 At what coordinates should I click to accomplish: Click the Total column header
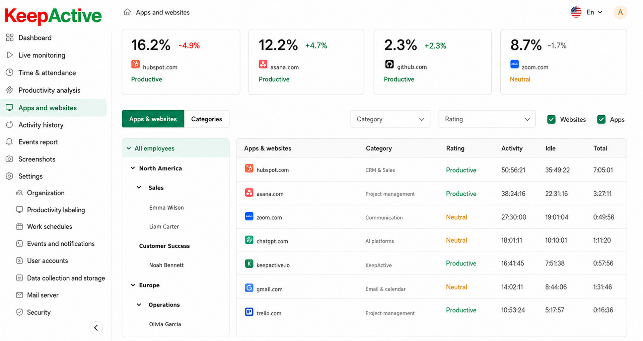coord(600,148)
